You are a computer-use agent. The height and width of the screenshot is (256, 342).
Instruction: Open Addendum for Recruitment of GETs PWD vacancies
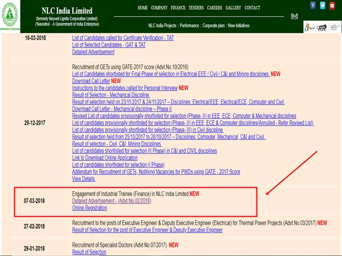[x=156, y=172]
